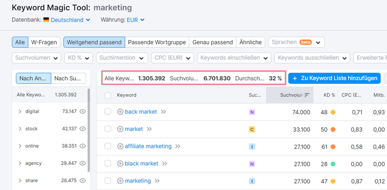Image resolution: width=387 pixels, height=190 pixels.
Task: Open the Erweiterte Filter dropdown
Action: pyautogui.click(x=370, y=58)
